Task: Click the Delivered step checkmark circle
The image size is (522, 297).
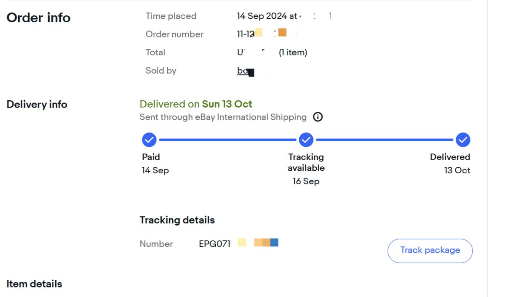Action: tap(463, 140)
